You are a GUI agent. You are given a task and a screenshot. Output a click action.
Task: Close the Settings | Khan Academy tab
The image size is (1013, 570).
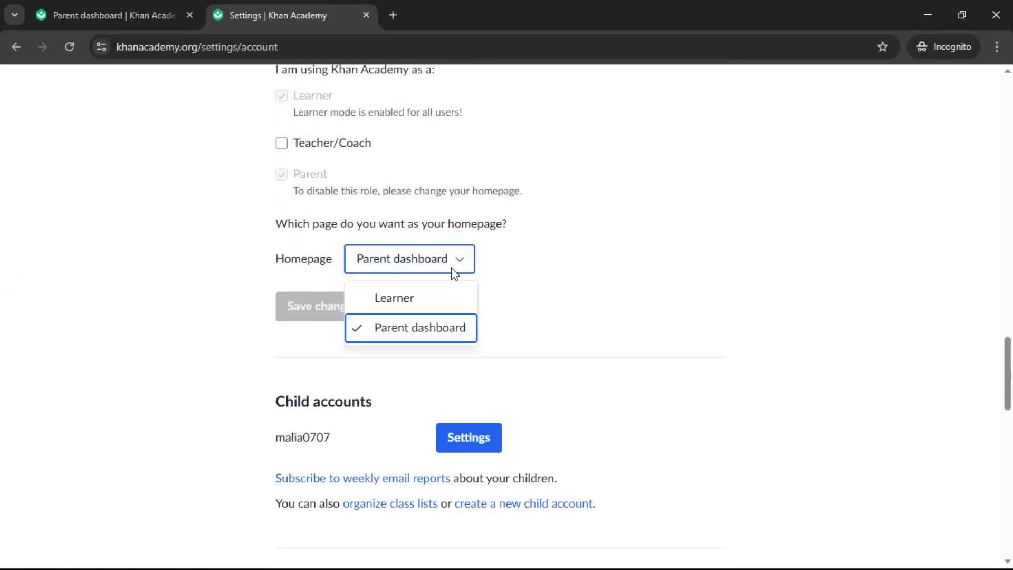[x=366, y=15]
